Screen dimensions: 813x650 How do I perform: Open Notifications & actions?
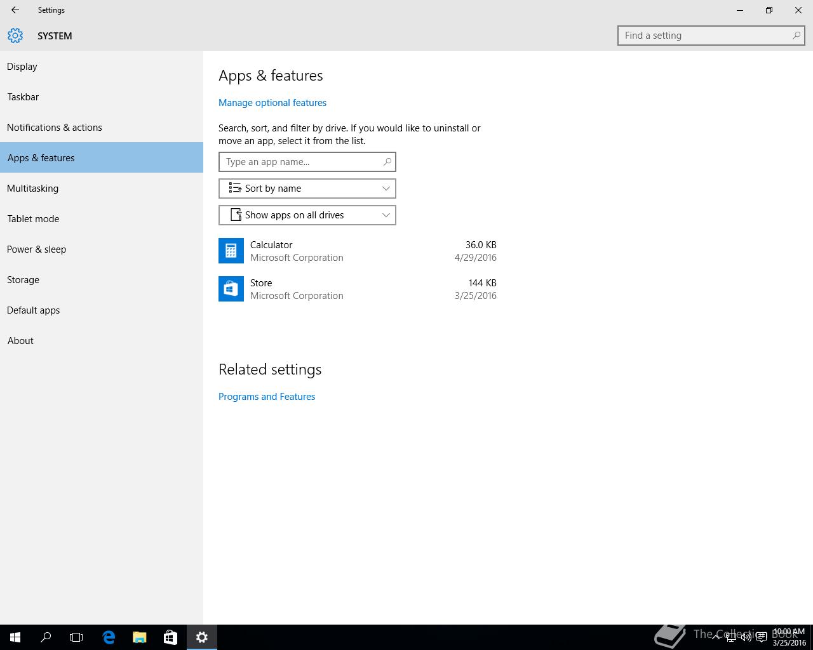click(102, 127)
